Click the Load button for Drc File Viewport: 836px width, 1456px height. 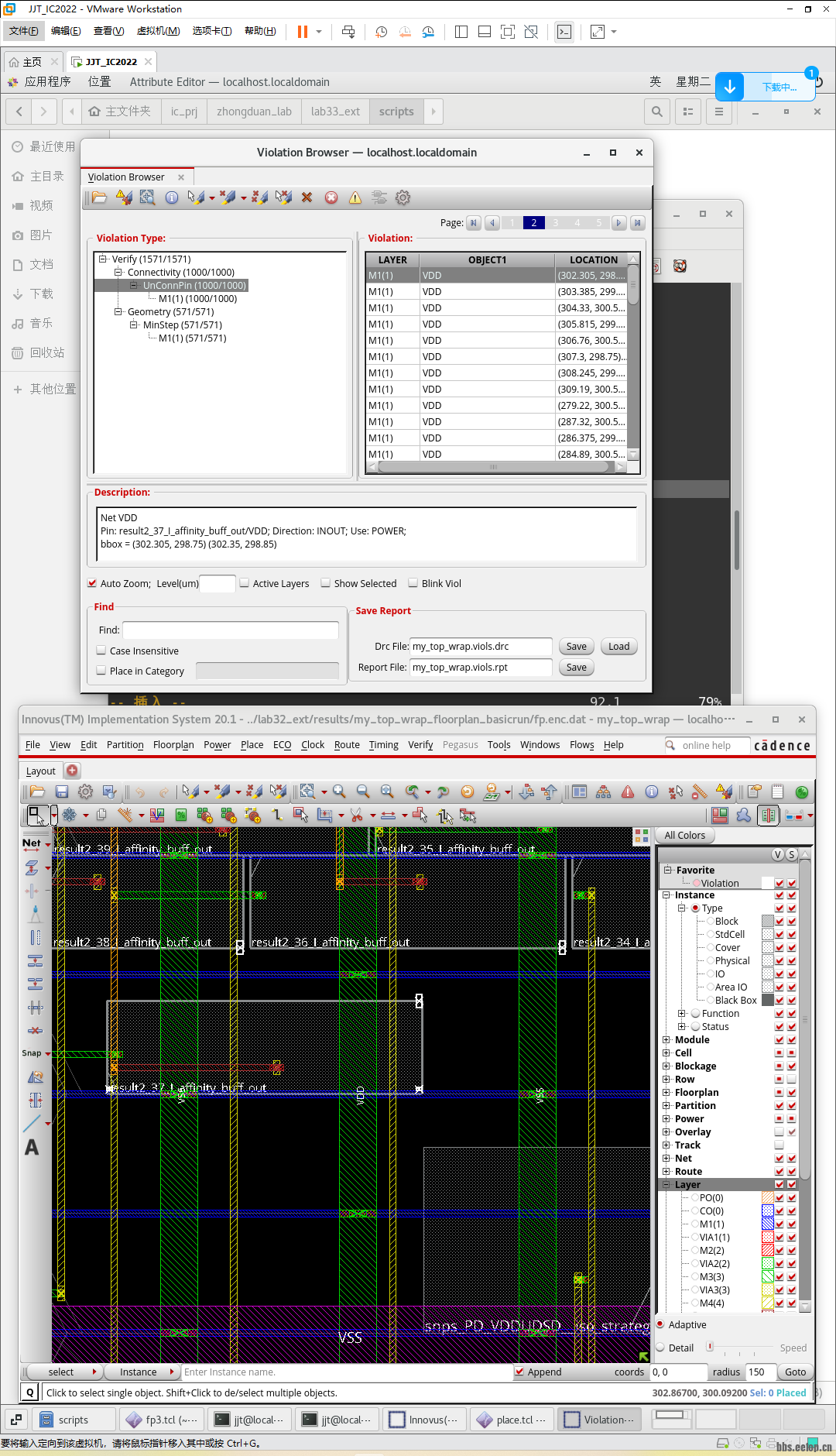619,647
